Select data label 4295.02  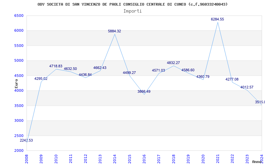41,79
